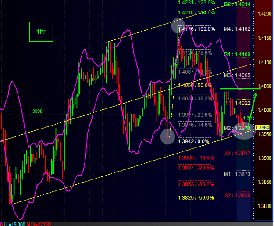Select the 1.3825 / -50.0% extension label
Screen dimensions: 274x226
tap(196, 198)
